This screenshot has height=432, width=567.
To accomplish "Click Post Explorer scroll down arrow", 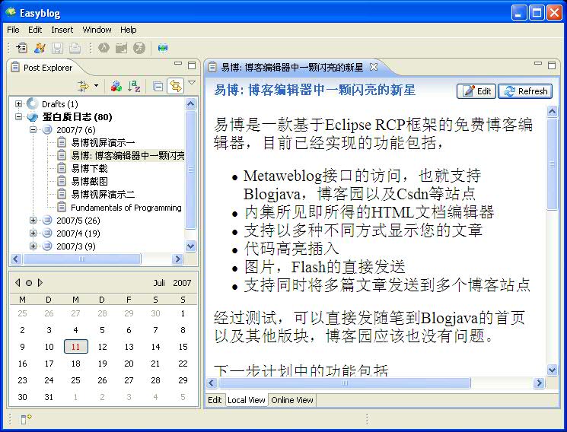I will point(190,246).
